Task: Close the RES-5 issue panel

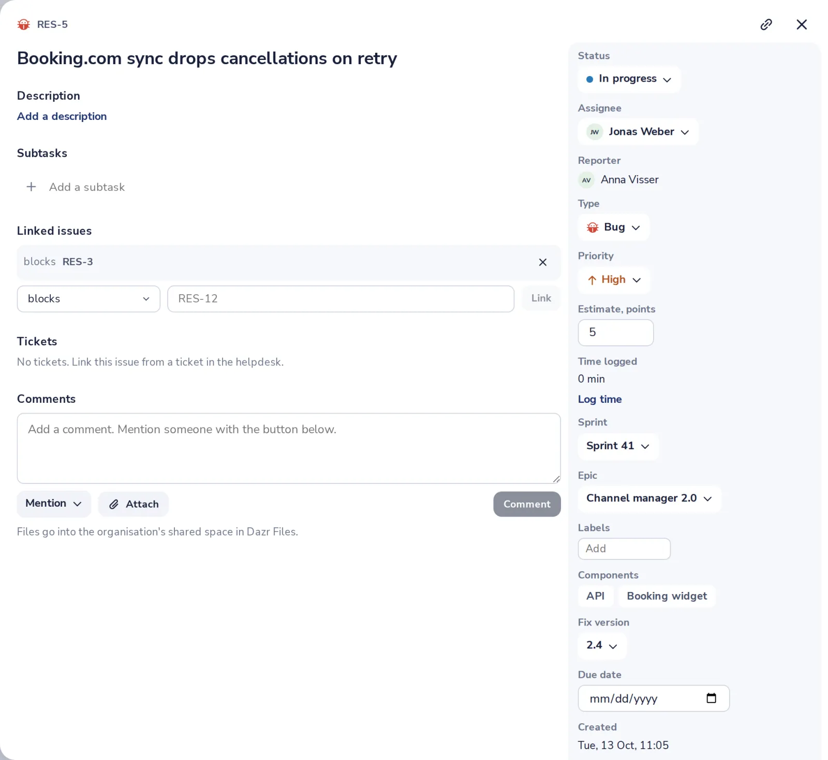Action: click(x=801, y=24)
